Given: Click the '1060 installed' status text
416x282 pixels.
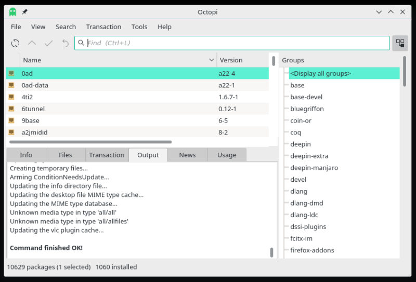Looking at the screenshot, I should click(x=116, y=267).
